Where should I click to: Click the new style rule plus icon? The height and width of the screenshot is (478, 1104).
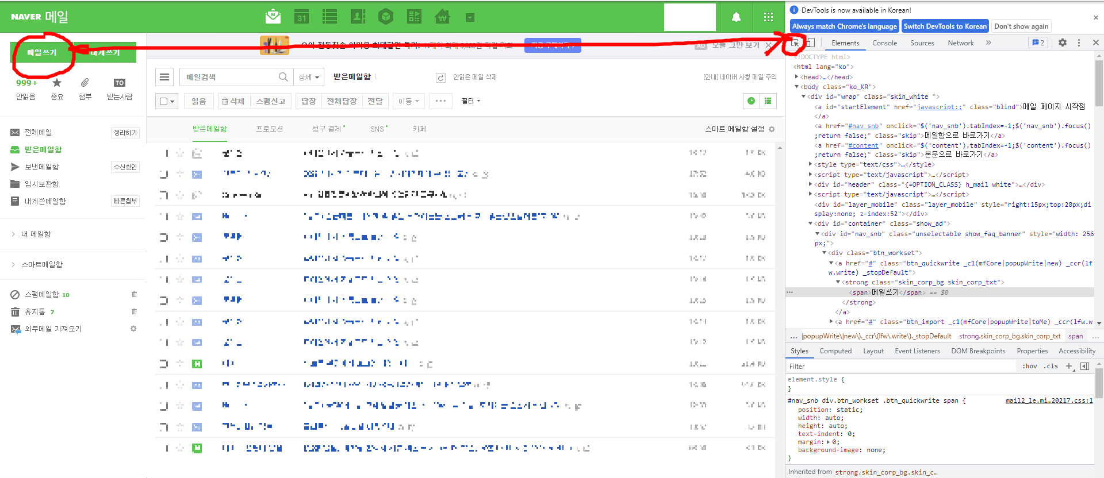pyautogui.click(x=1069, y=366)
